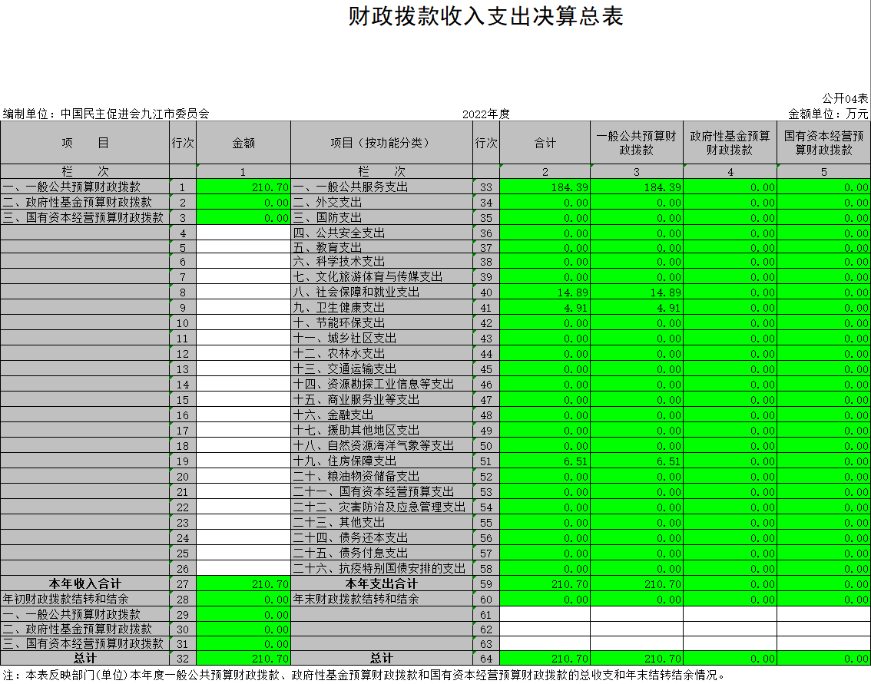
Task: Click the 本年收入合计 cell
Action: pyautogui.click(x=84, y=584)
